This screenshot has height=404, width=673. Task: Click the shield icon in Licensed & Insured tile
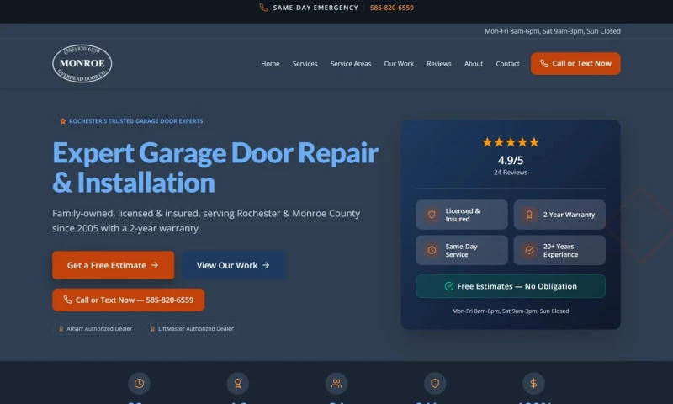432,215
